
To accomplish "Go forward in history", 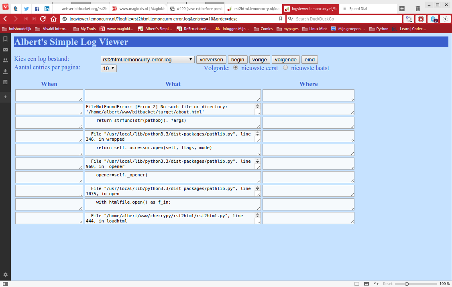I will (x=16, y=19).
